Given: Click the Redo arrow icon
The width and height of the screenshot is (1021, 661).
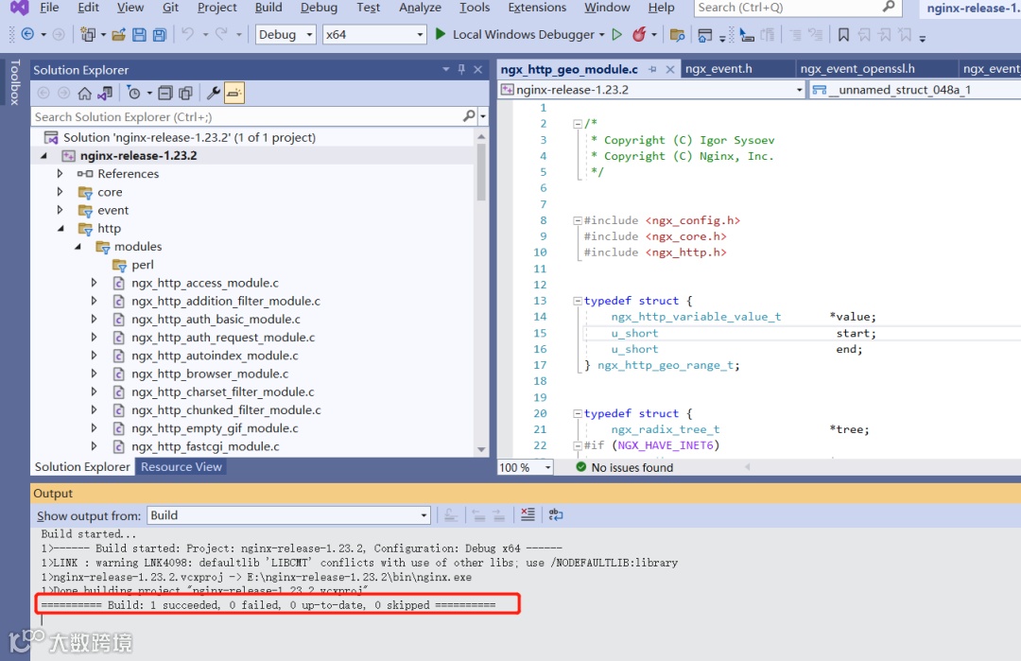Looking at the screenshot, I should (221, 34).
